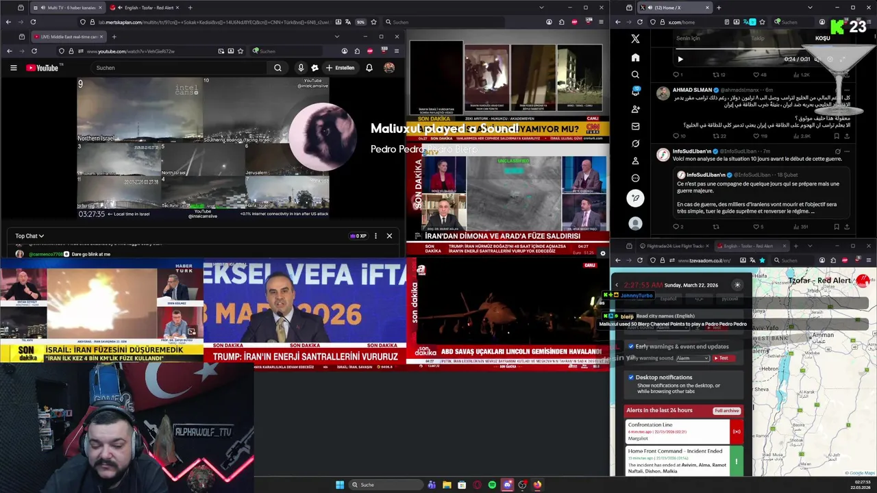
Task: Open X Messages envelope icon
Action: pyautogui.click(x=635, y=126)
